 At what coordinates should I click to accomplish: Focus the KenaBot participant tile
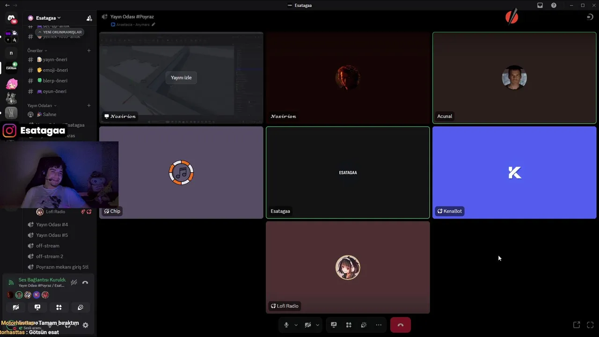click(x=514, y=172)
